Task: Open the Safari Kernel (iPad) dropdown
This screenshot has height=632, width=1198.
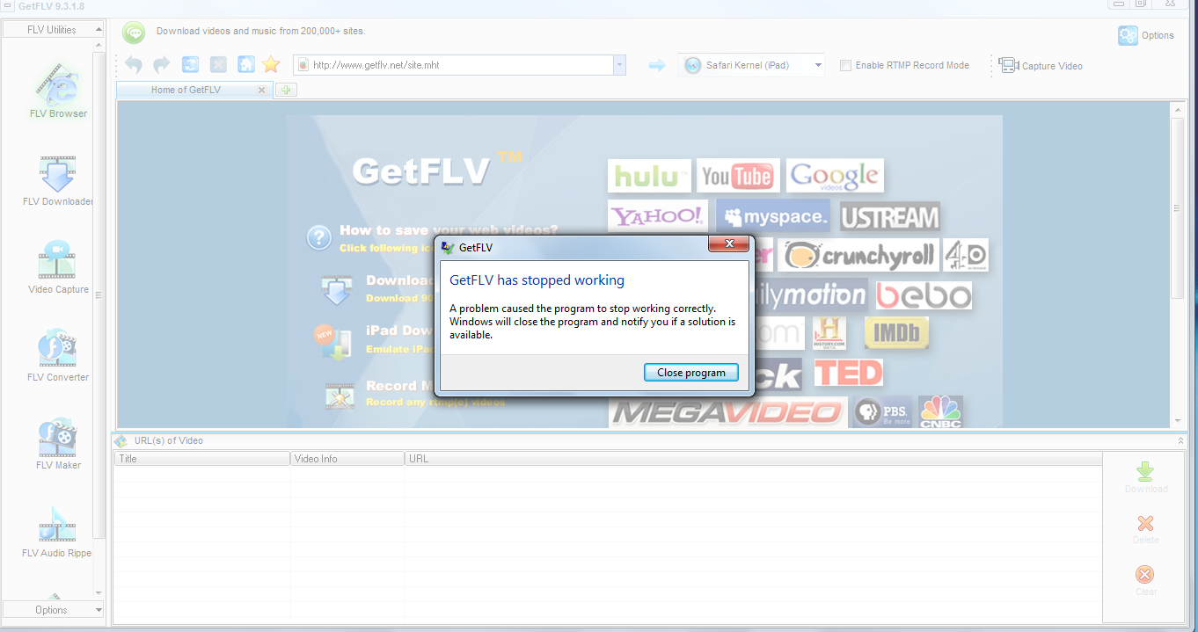Action: pyautogui.click(x=818, y=65)
